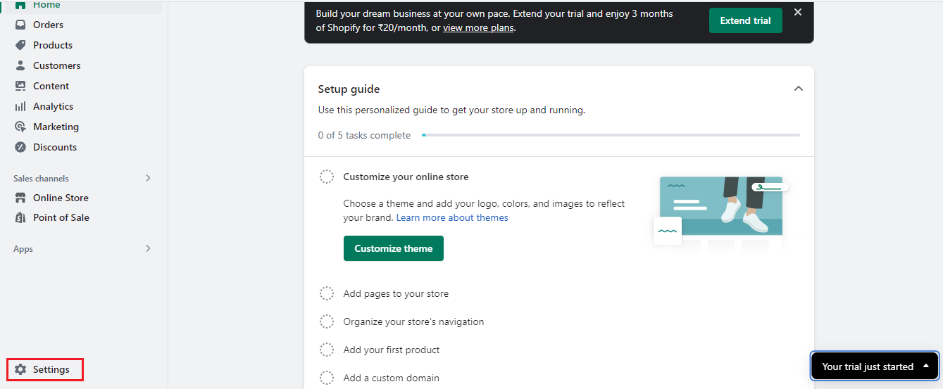This screenshot has width=943, height=389.
Task: Tick the "Add your first product" circle
Action: point(327,350)
